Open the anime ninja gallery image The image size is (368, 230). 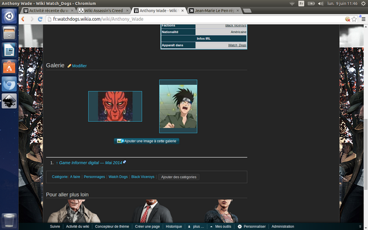click(x=178, y=106)
